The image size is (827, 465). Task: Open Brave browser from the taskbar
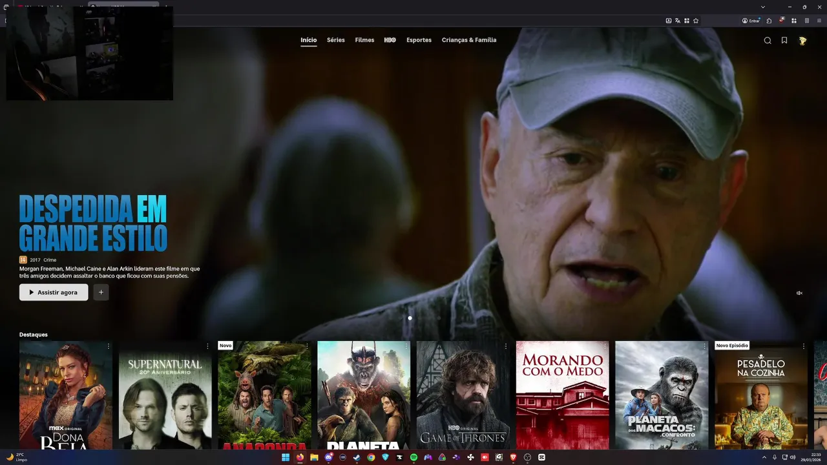coord(513,457)
